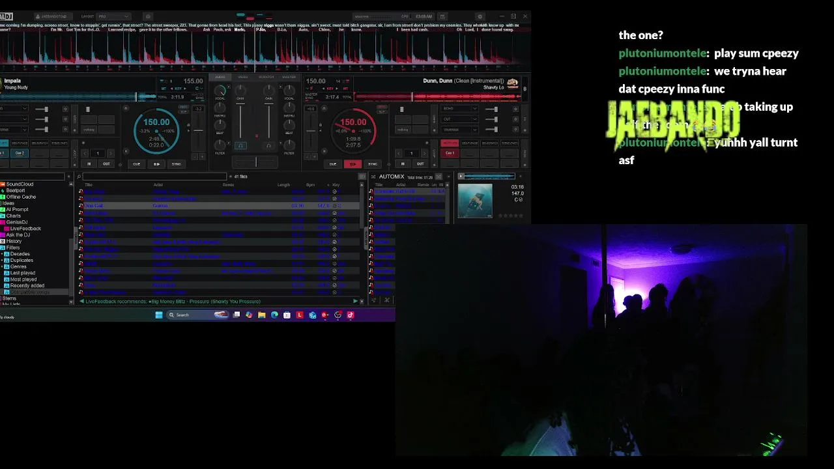The image size is (834, 469).
Task: Hit CUE on the Dunn, Dunn deck
Action: pyautogui.click(x=333, y=164)
